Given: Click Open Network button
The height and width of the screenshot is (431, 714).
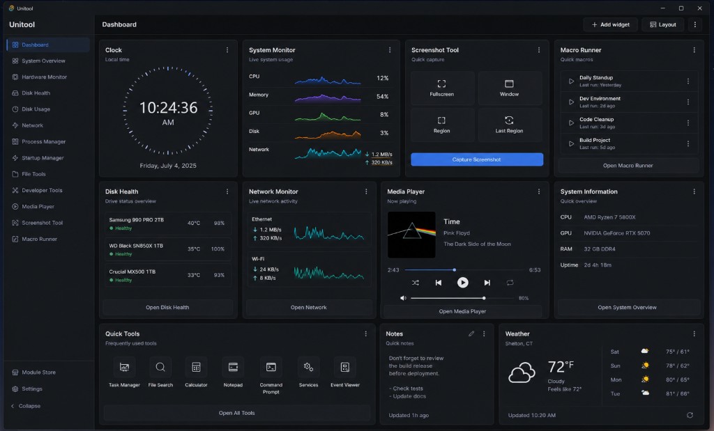Looking at the screenshot, I should click(x=309, y=307).
